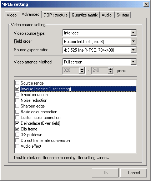Click the Cancel button

134,173
